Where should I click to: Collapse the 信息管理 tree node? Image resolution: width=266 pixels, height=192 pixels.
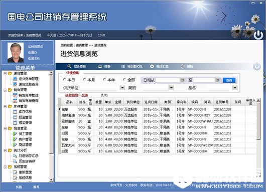(5, 128)
